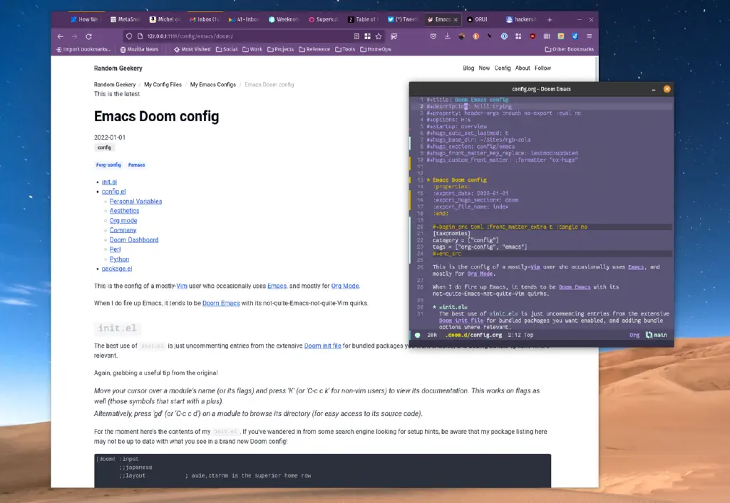Open the Most Visited bookmarks folder
The width and height of the screenshot is (730, 503).
click(x=192, y=49)
